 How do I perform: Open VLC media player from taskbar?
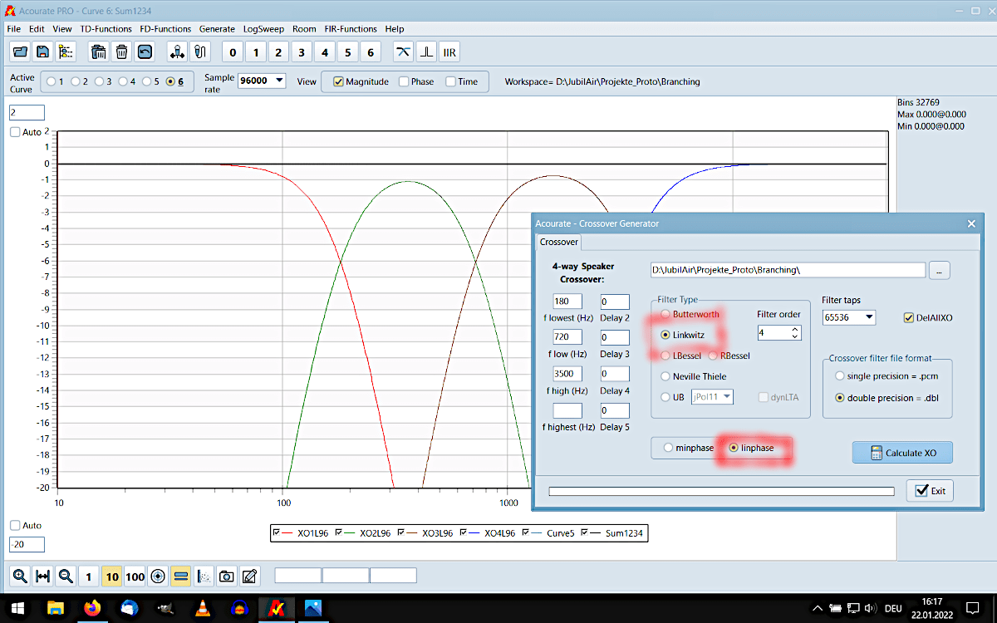coord(202,608)
